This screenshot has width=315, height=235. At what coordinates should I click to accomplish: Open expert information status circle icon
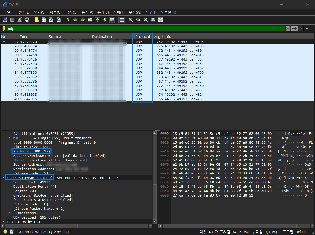coord(5,231)
